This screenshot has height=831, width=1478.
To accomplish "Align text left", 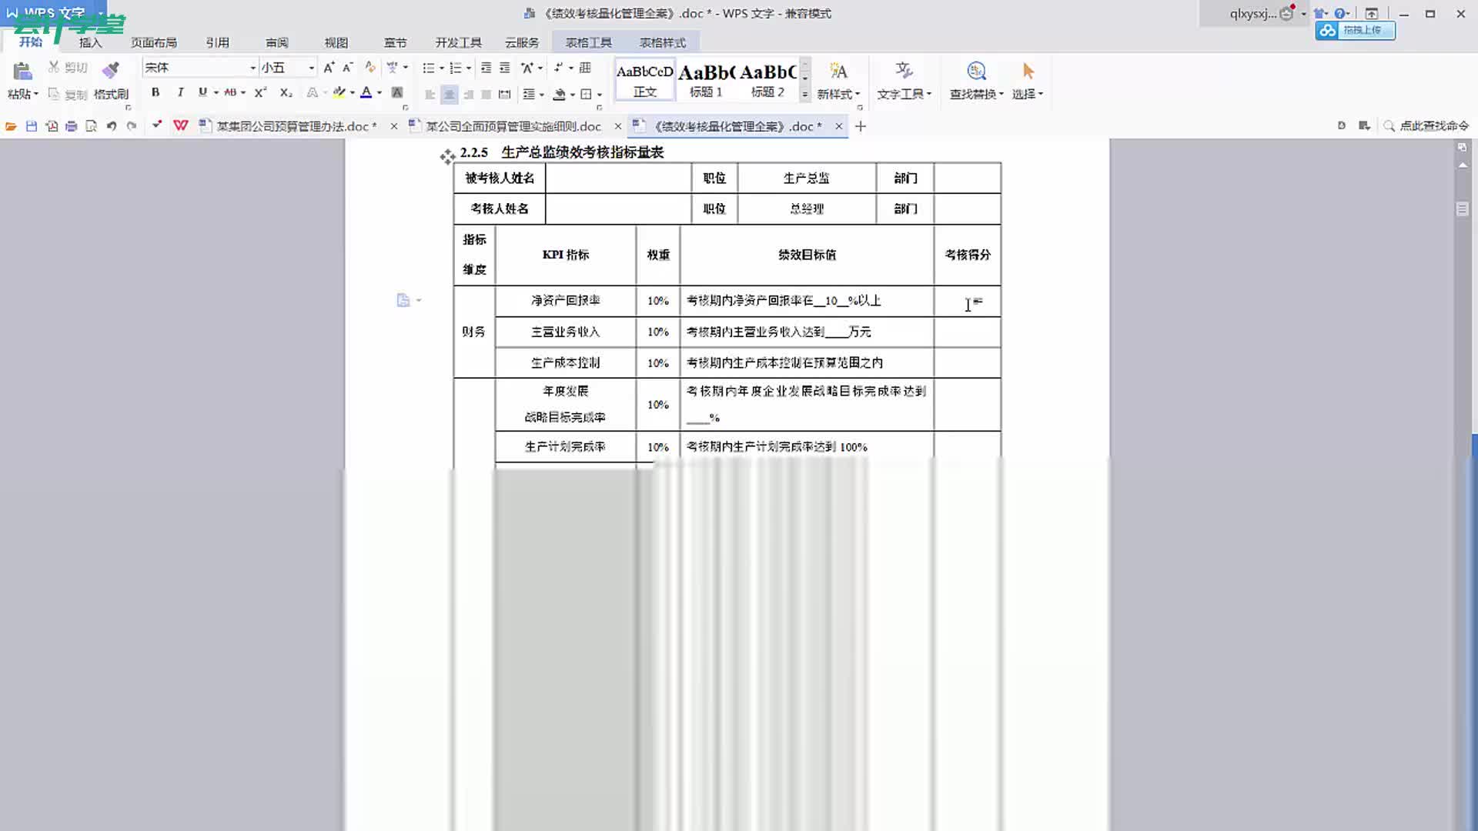I will (x=430, y=94).
